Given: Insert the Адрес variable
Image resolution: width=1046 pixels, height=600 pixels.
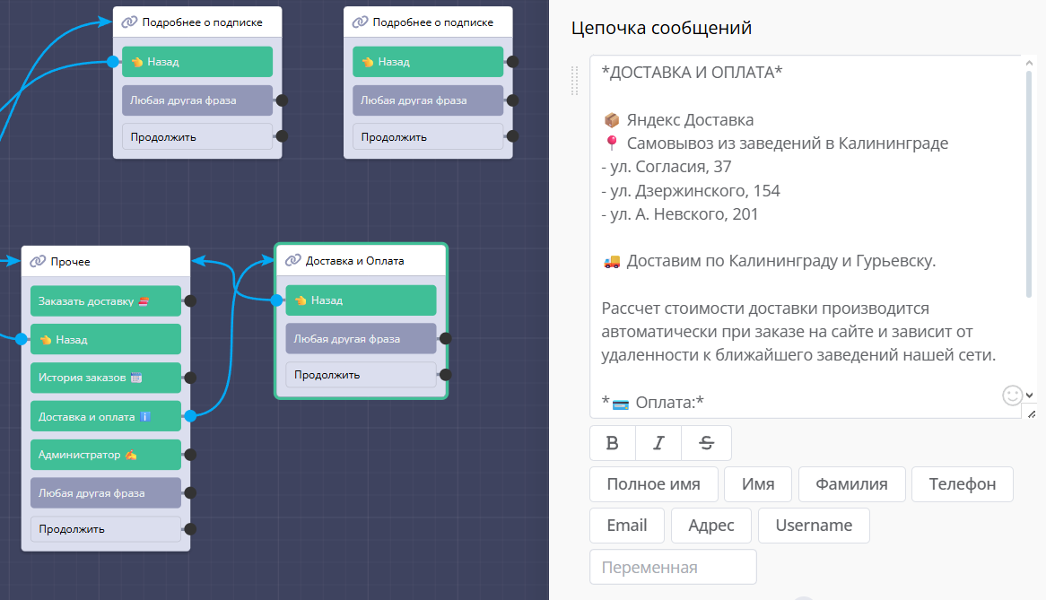Looking at the screenshot, I should pyautogui.click(x=710, y=526).
